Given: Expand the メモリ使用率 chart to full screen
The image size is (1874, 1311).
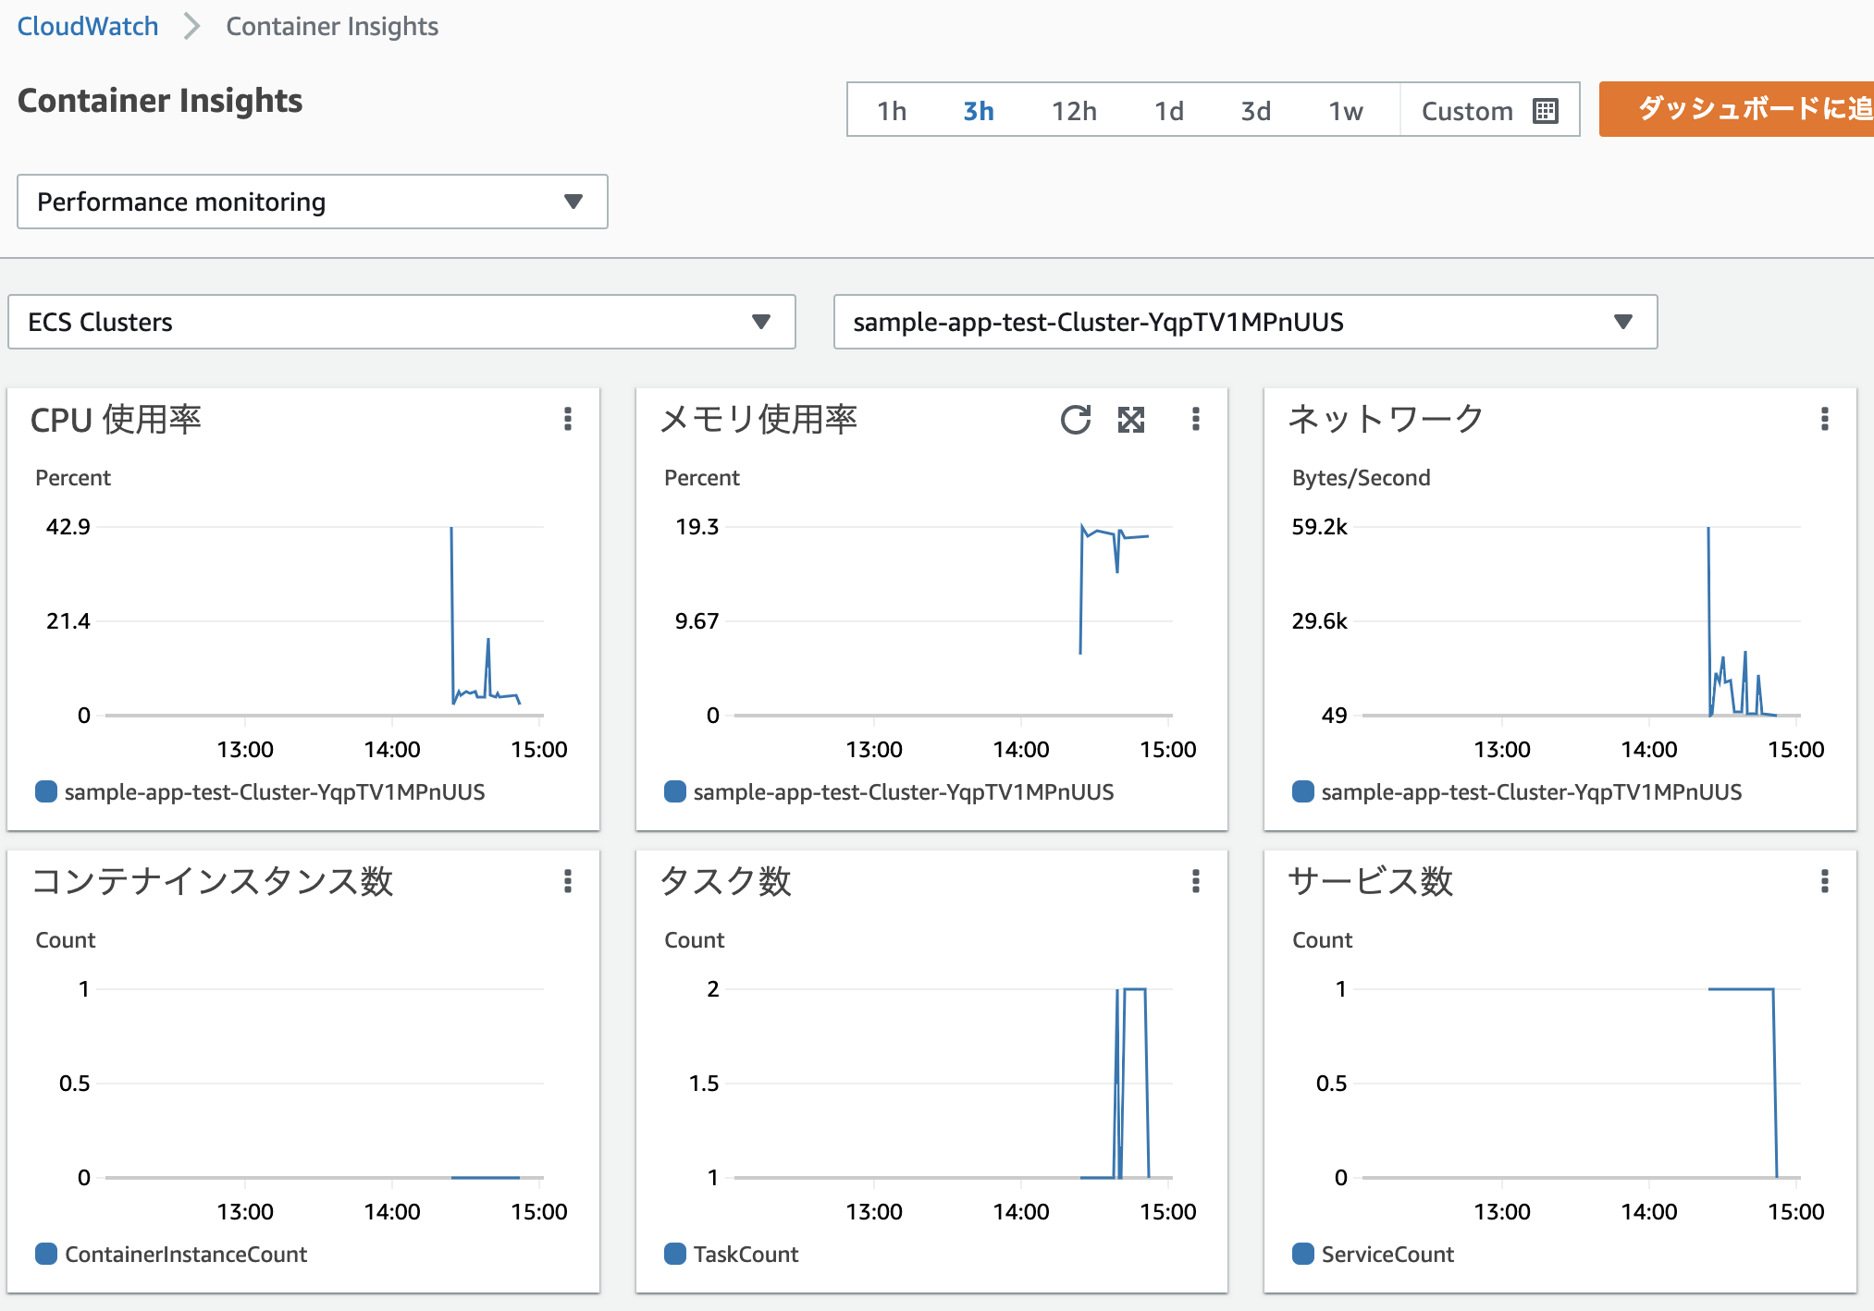Looking at the screenshot, I should (x=1132, y=420).
